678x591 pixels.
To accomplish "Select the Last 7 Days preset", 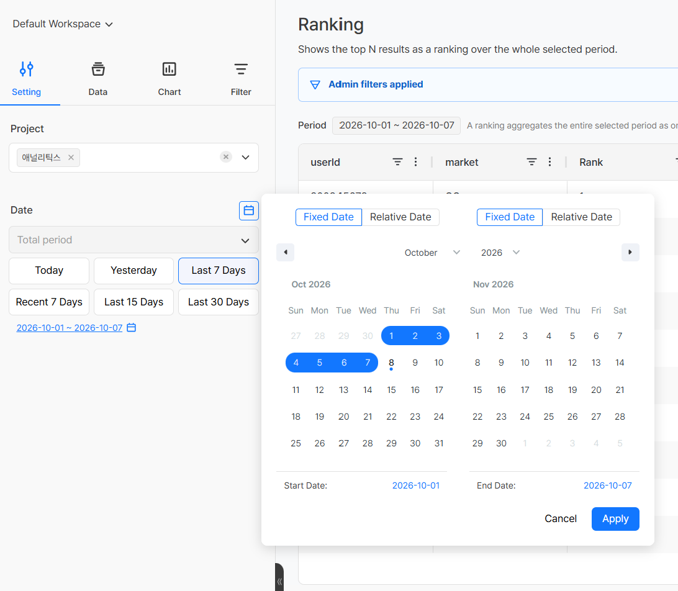I will [x=219, y=271].
